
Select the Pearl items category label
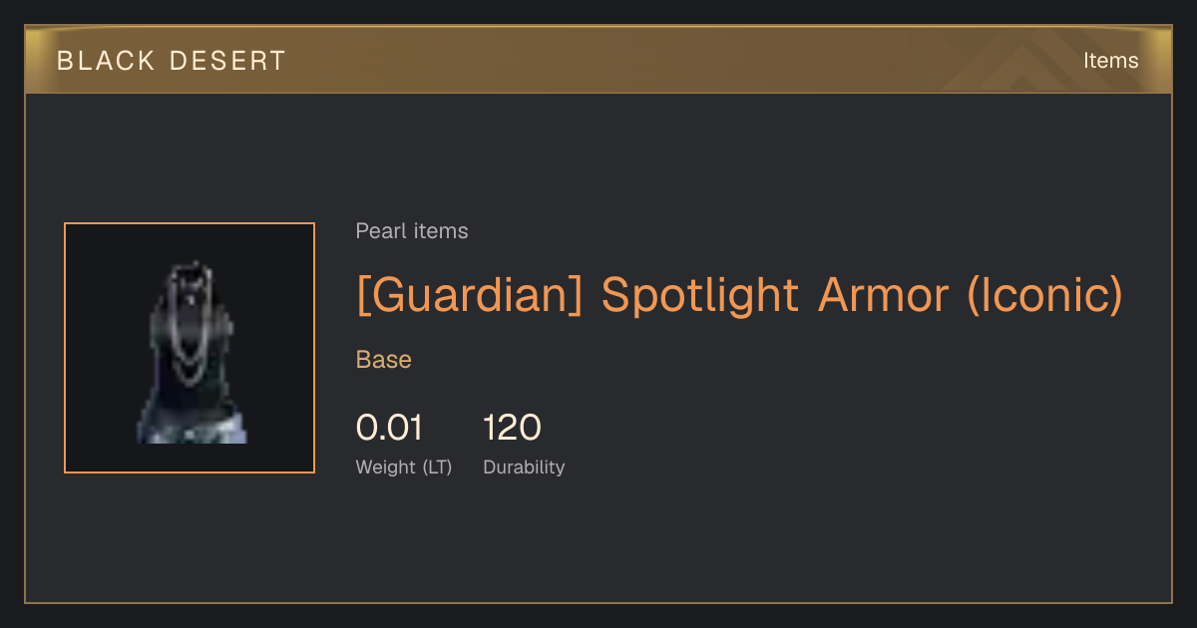point(412,231)
